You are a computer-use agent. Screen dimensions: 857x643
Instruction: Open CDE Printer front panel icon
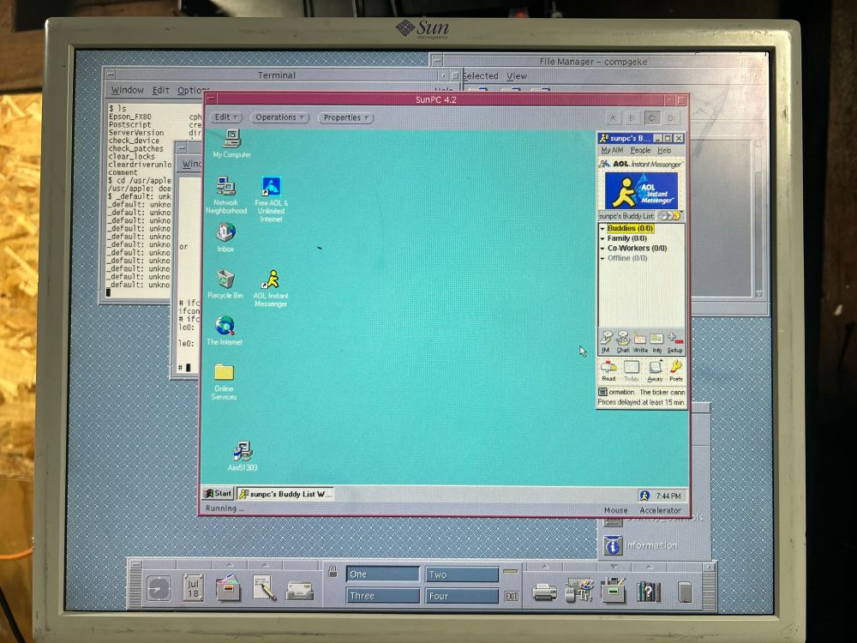544,592
